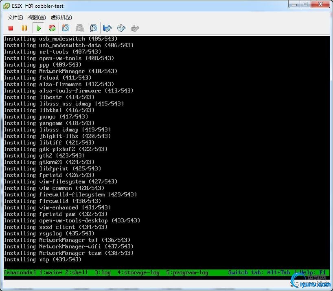Select the 3:log tab in the anaconda bar
333x291 pixels.
click(x=103, y=272)
